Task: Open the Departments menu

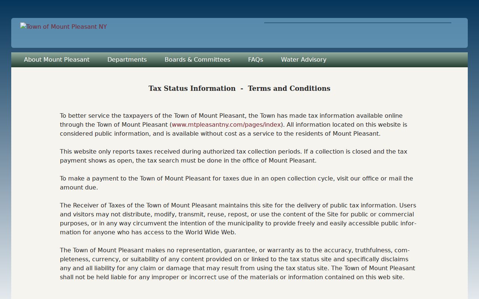Action: tap(127, 60)
